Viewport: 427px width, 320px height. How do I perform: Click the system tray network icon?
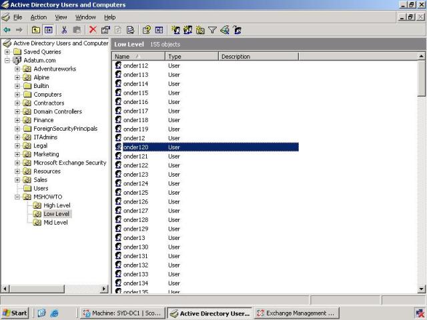click(420, 313)
